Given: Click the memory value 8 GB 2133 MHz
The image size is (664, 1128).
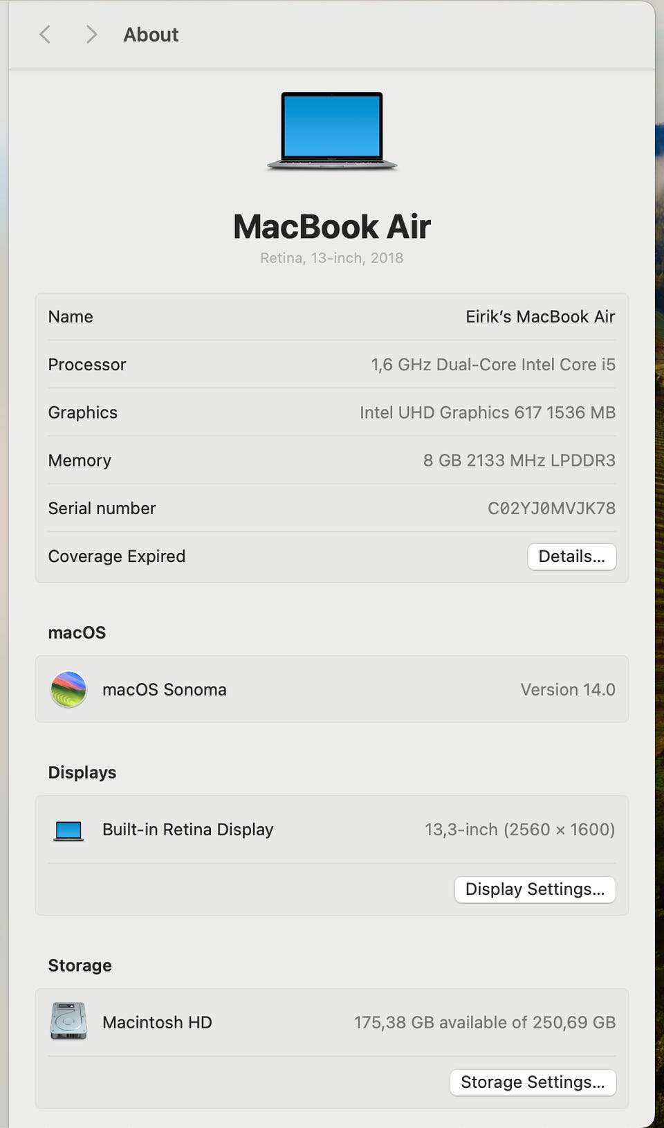Looking at the screenshot, I should [x=519, y=460].
